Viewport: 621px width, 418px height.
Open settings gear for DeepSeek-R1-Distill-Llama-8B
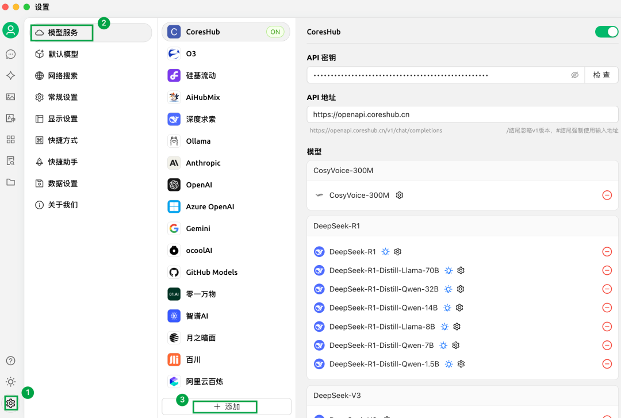click(x=457, y=327)
